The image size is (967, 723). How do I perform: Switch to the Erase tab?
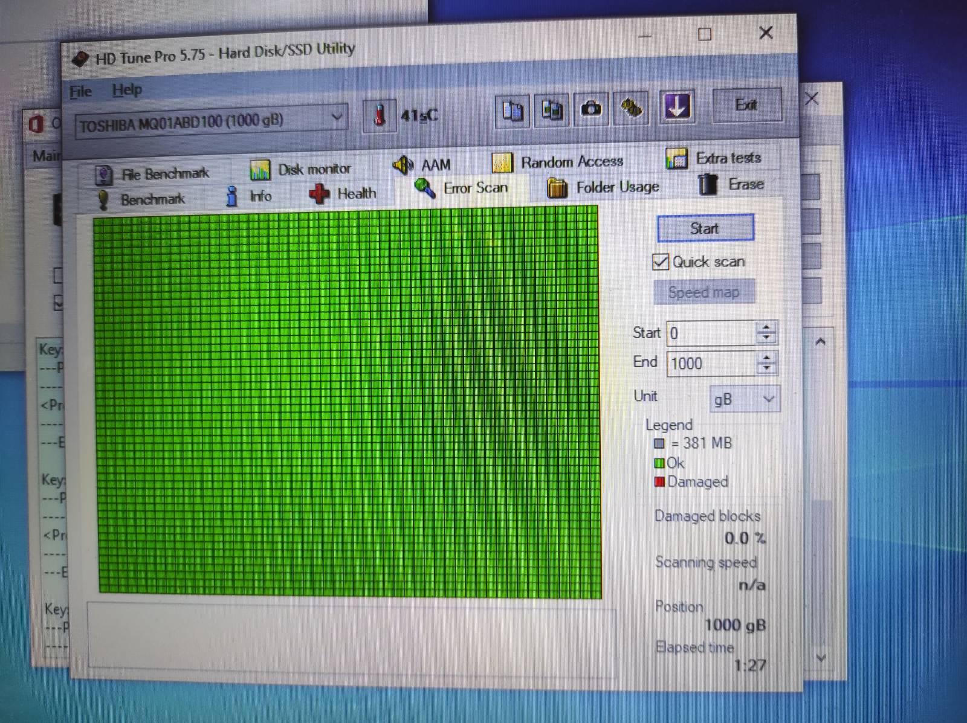(731, 184)
